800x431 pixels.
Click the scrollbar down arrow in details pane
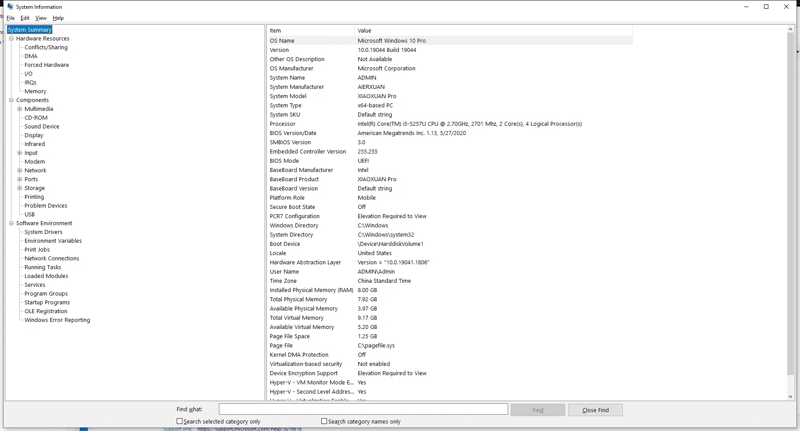(x=790, y=397)
